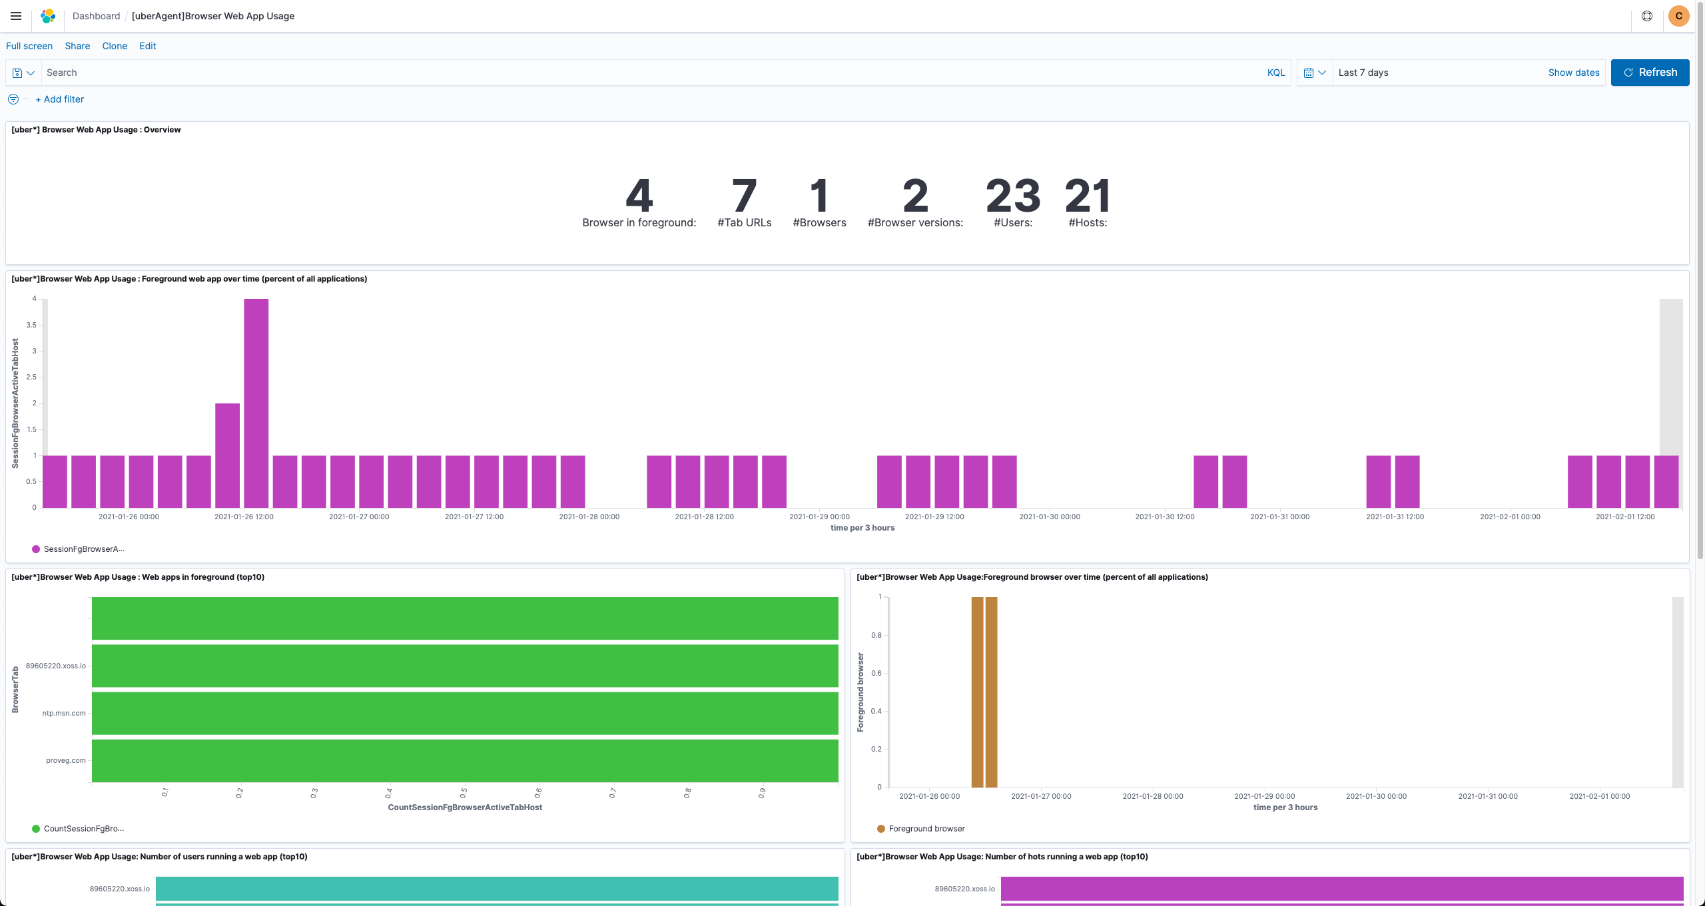Open the user avatar menu

(x=1678, y=16)
